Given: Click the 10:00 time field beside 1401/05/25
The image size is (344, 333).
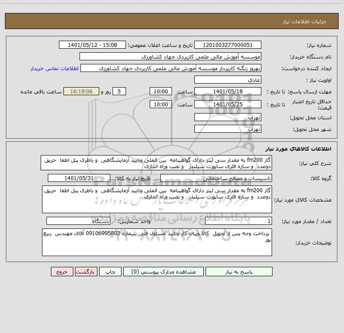Looking at the screenshot, I should 160,104.
